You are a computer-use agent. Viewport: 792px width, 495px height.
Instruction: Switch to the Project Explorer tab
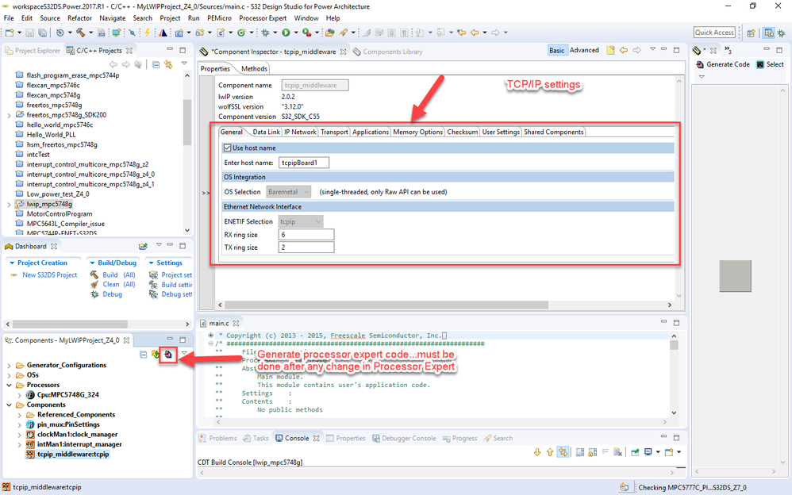coord(33,51)
